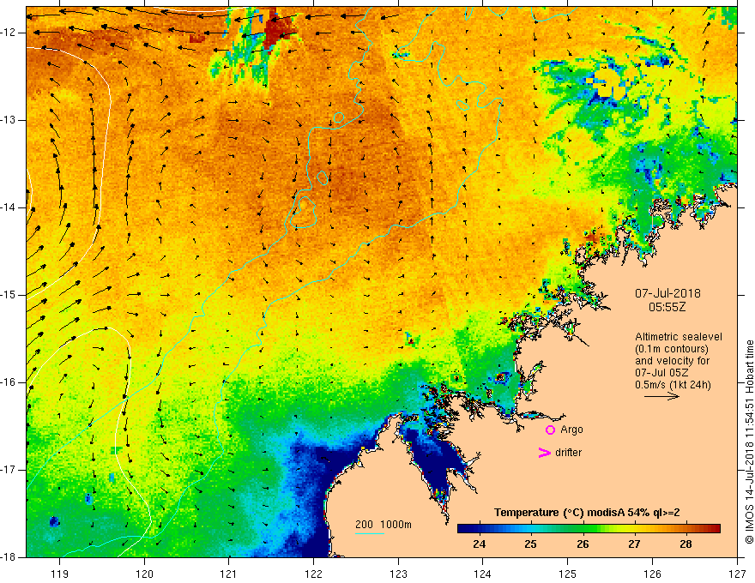Click the 0.5m/s velocity reference arrow

661,396
